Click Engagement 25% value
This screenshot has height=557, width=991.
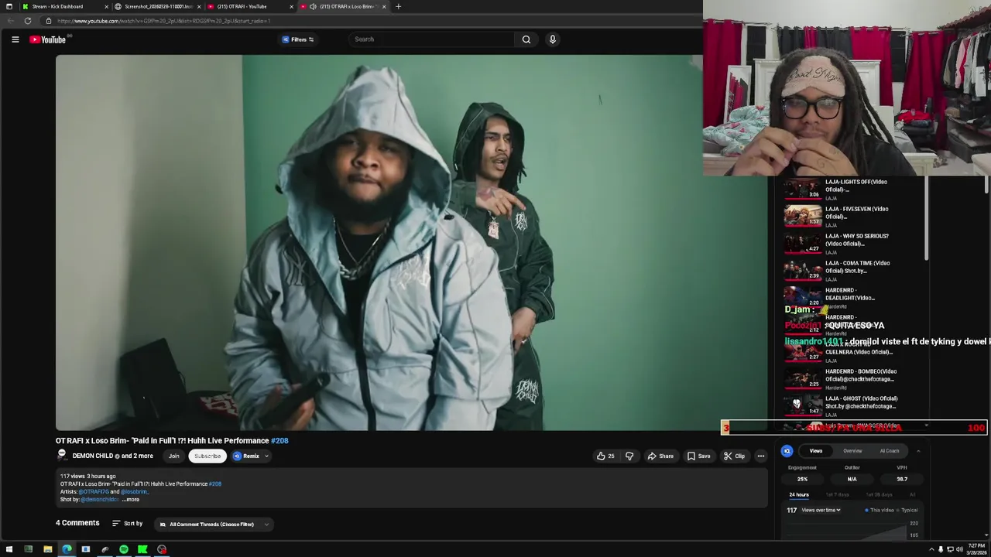(802, 480)
